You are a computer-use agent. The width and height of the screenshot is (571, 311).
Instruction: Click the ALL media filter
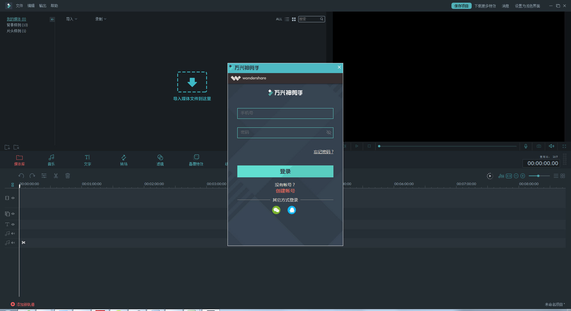279,19
